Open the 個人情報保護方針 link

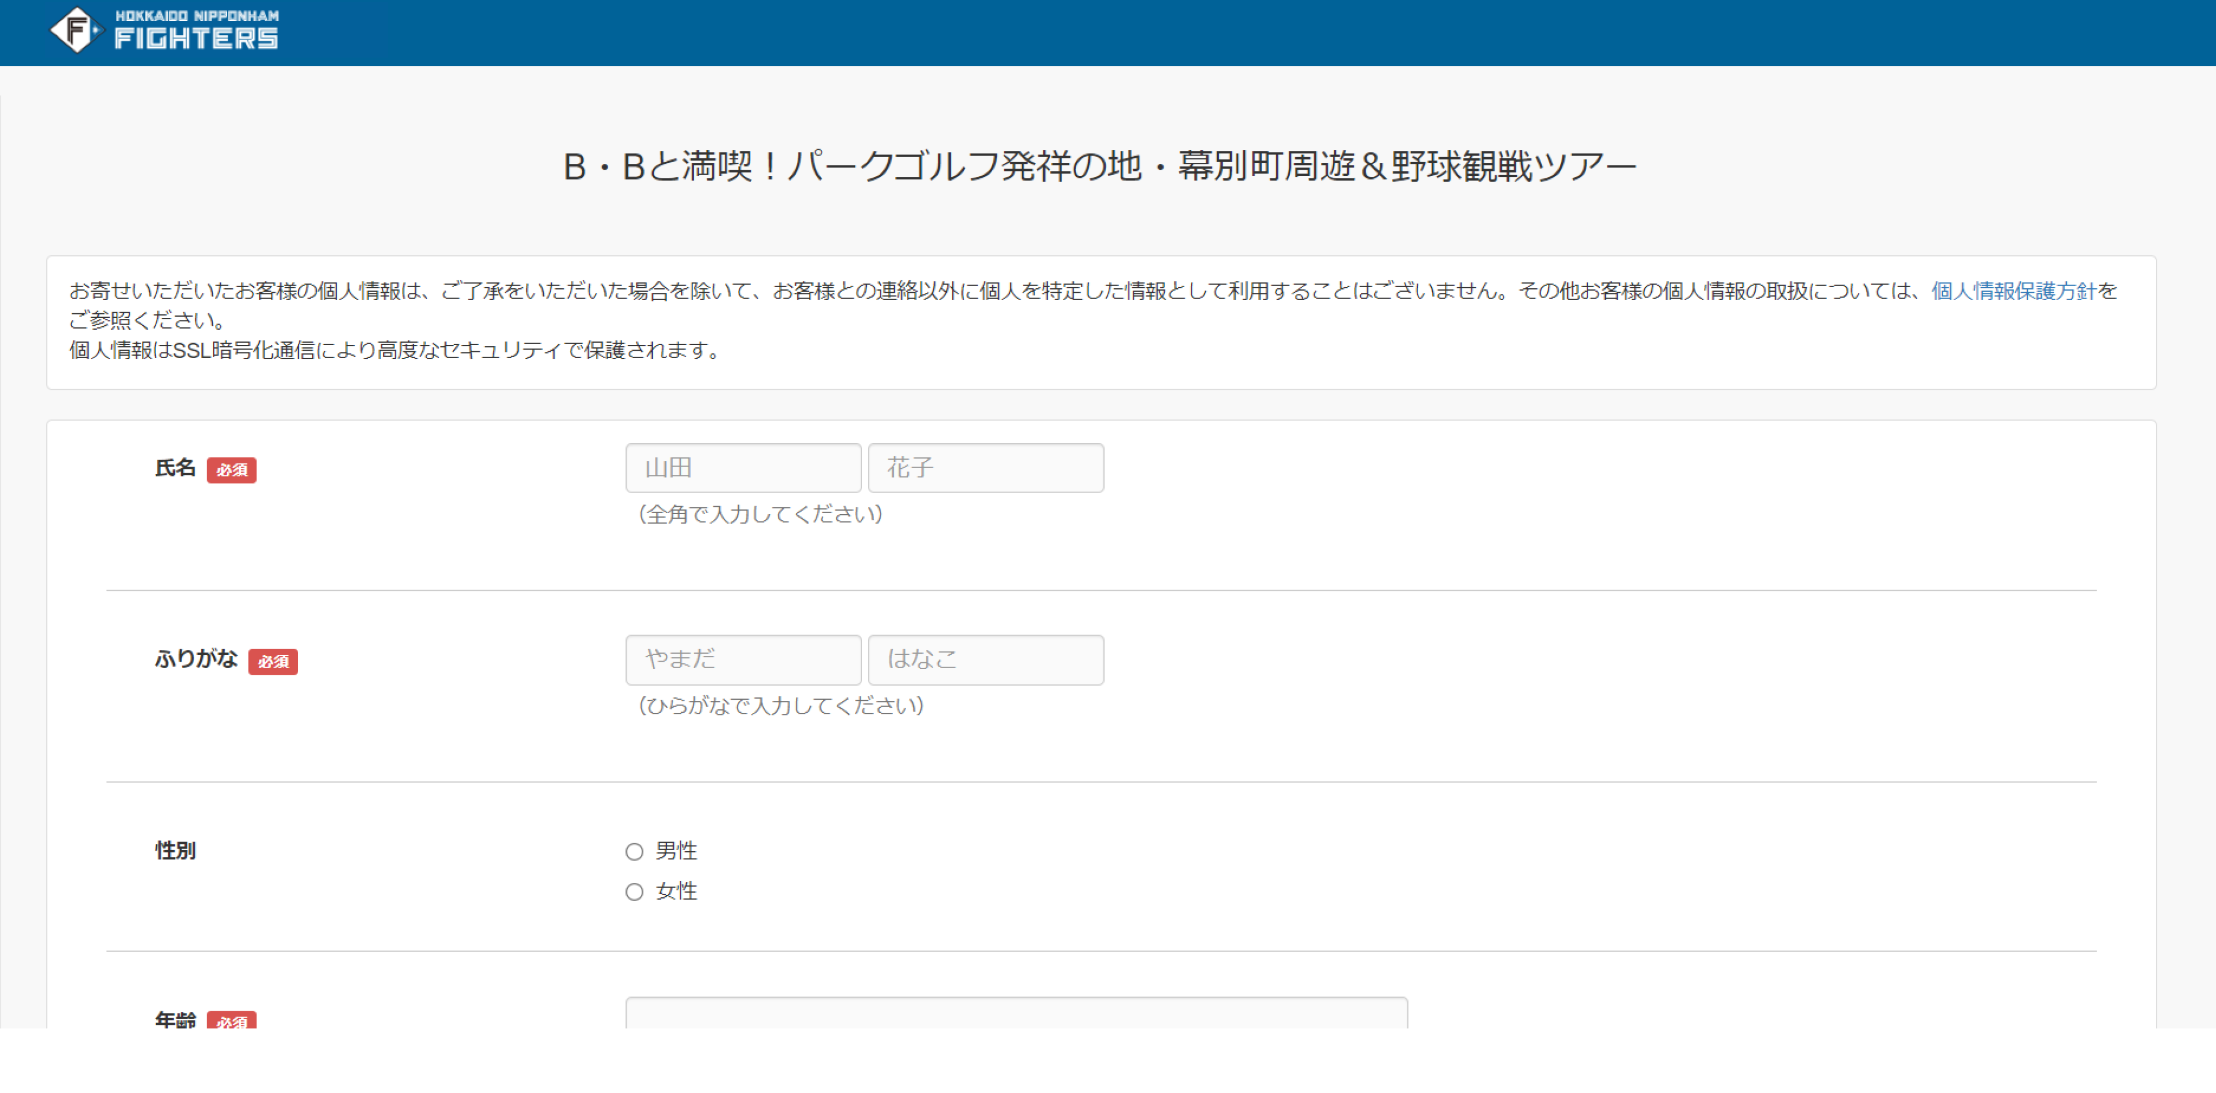(x=2014, y=291)
